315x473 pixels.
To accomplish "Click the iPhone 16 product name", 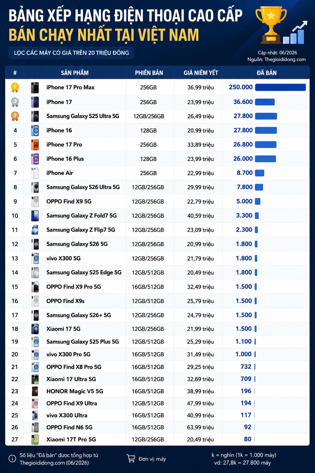I will coord(59,131).
